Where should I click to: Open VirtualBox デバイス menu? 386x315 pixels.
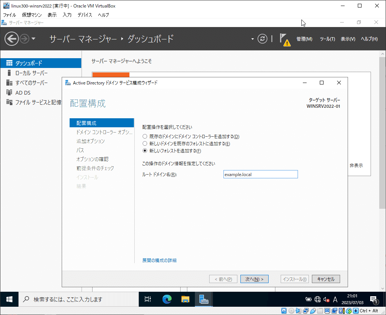85,15
